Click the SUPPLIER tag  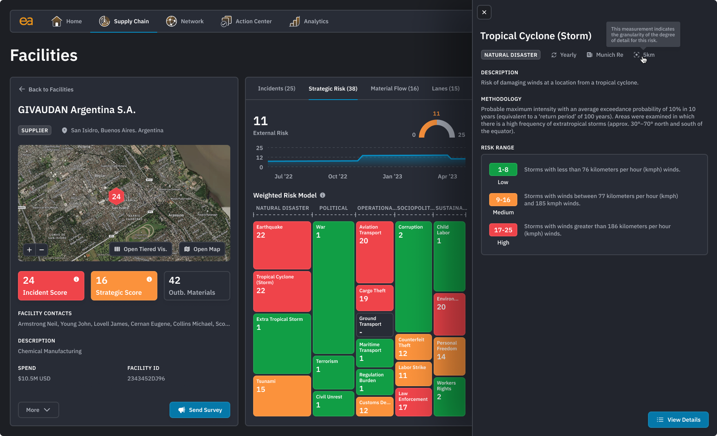35,130
